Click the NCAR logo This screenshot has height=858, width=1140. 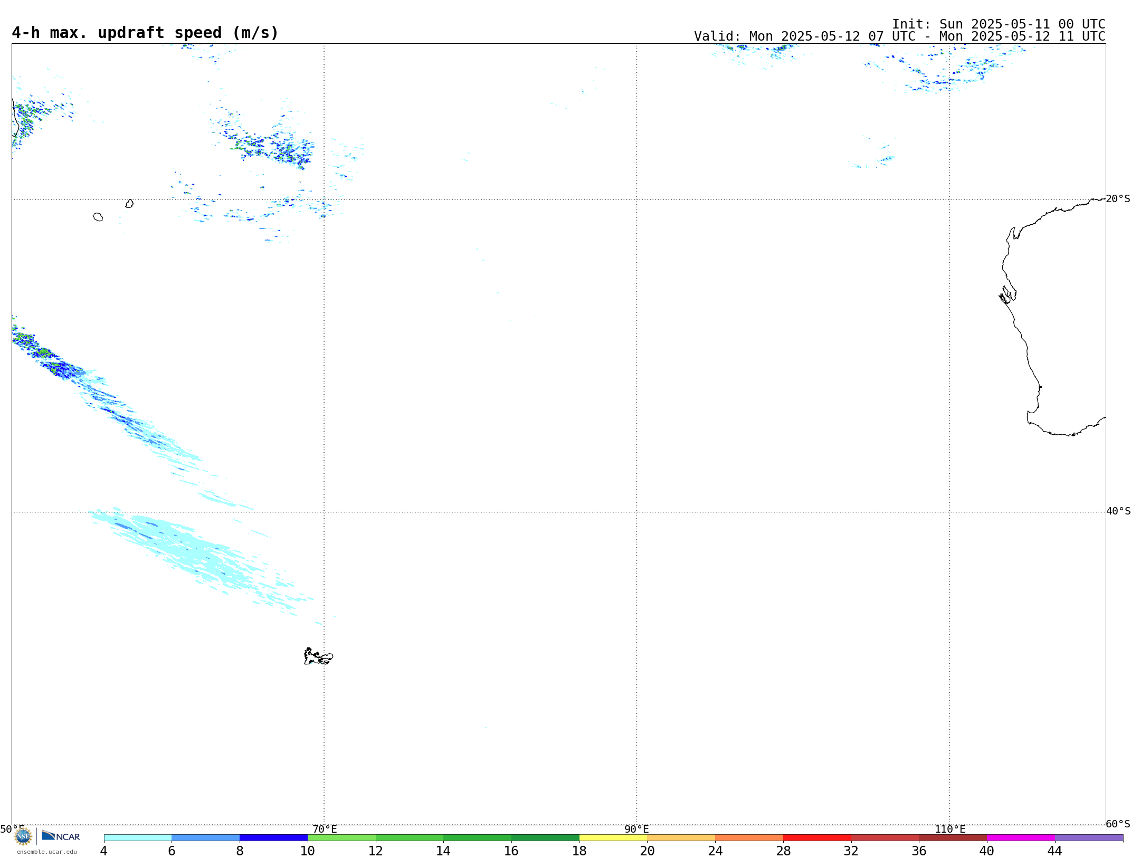tap(61, 836)
